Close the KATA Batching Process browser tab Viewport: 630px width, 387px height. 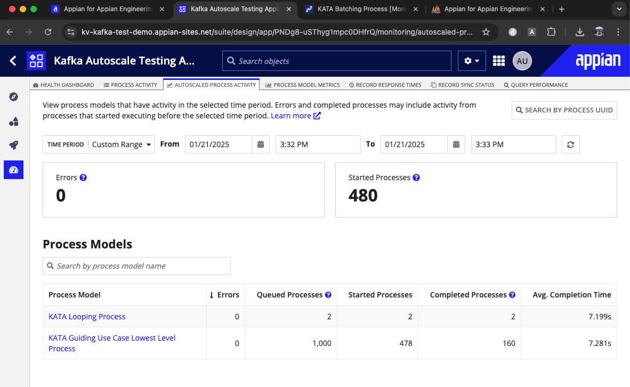pyautogui.click(x=416, y=9)
